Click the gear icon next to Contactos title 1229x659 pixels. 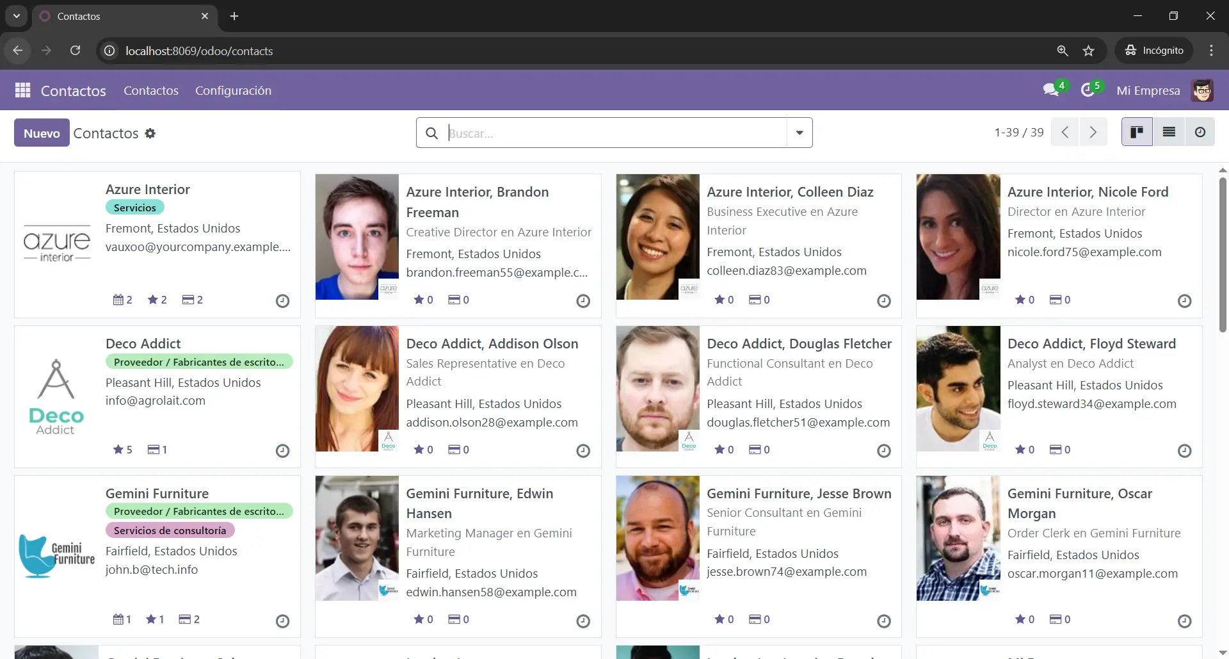click(x=150, y=133)
